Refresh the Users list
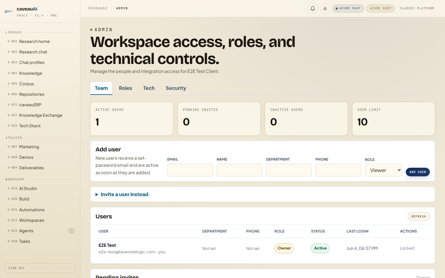Viewport: 445px width, 278px height. (419, 217)
